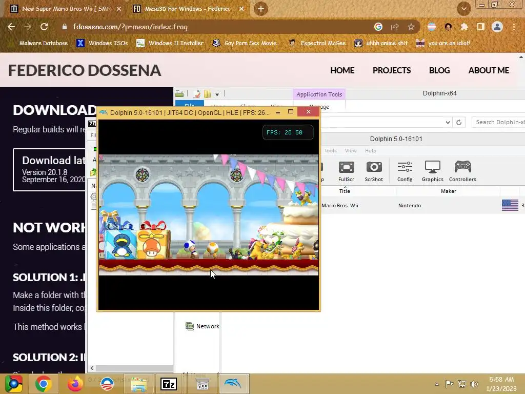Image resolution: width=525 pixels, height=394 pixels.
Task: Open File Explorer from the taskbar
Action: (138, 384)
